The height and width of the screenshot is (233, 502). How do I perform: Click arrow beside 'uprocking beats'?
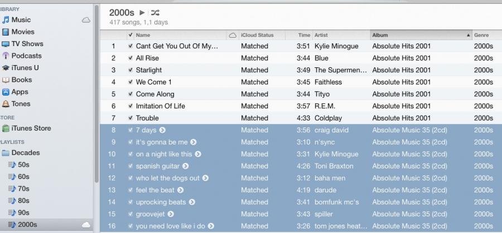pos(192,202)
